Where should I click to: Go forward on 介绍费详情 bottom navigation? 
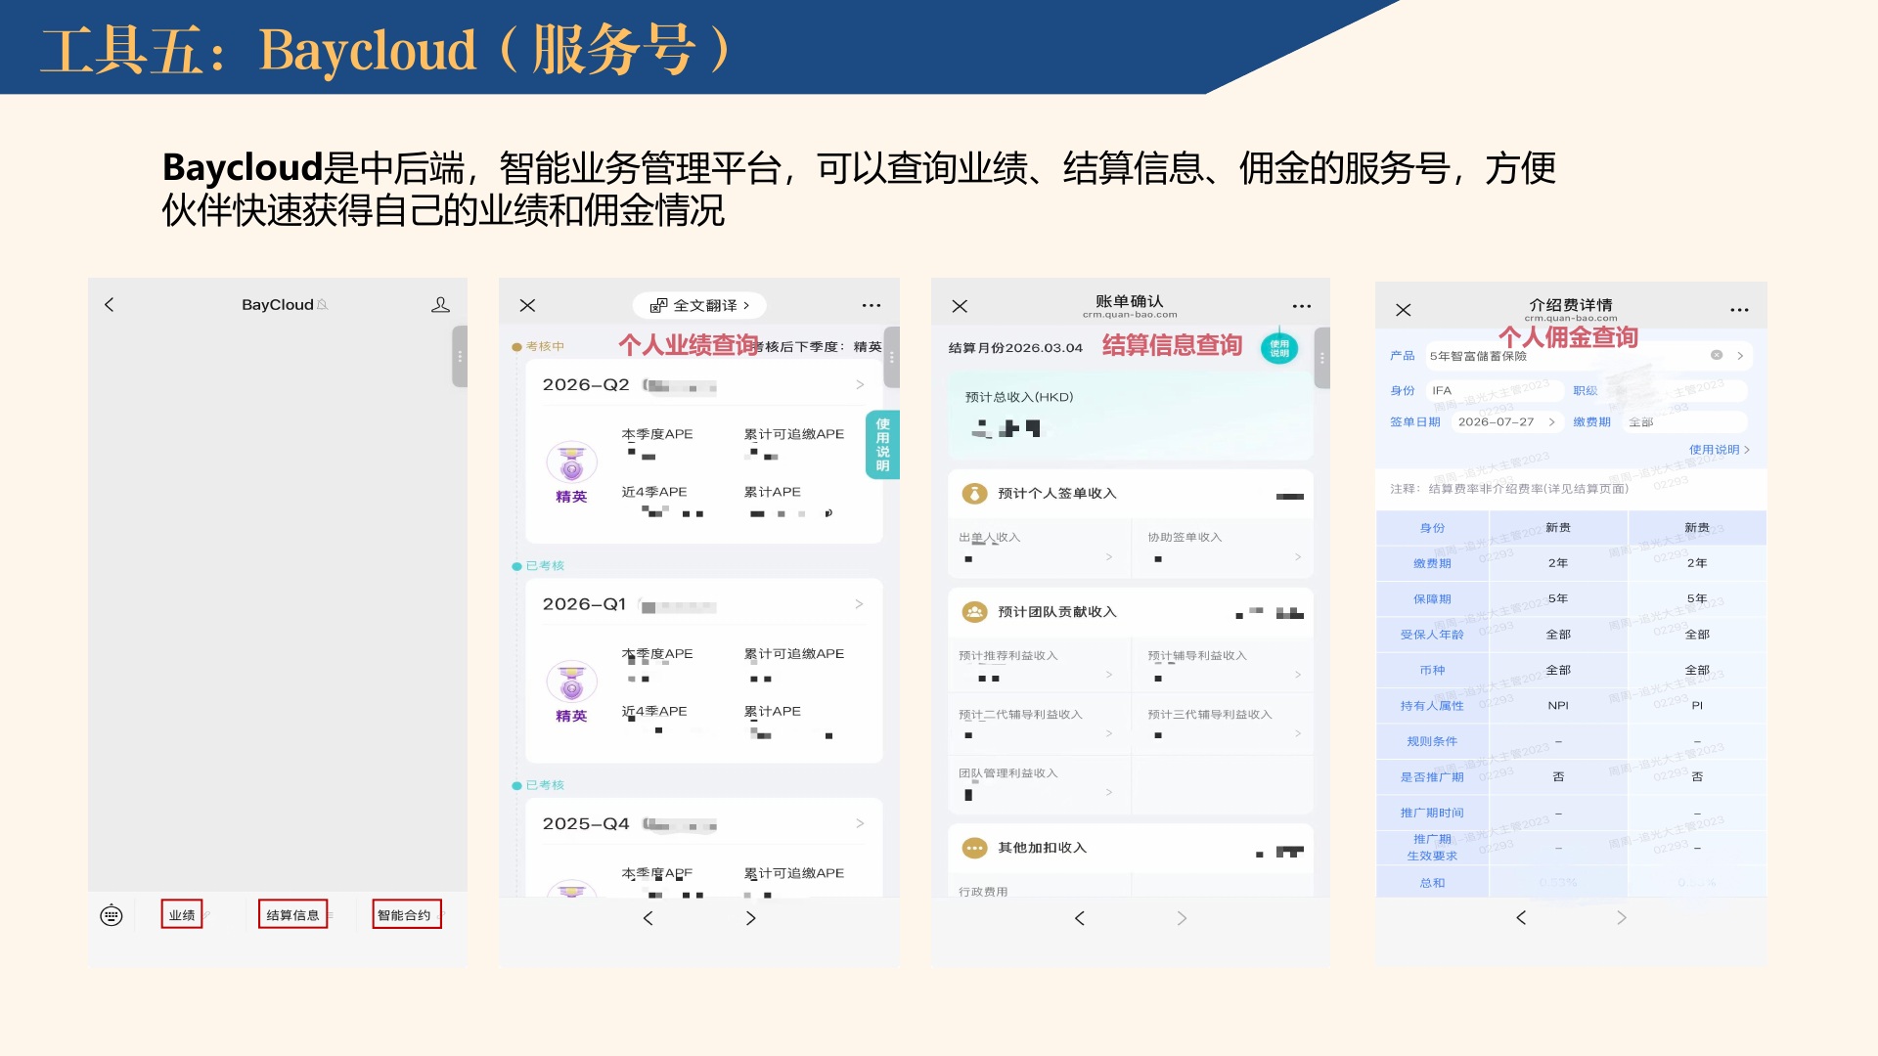1622,917
